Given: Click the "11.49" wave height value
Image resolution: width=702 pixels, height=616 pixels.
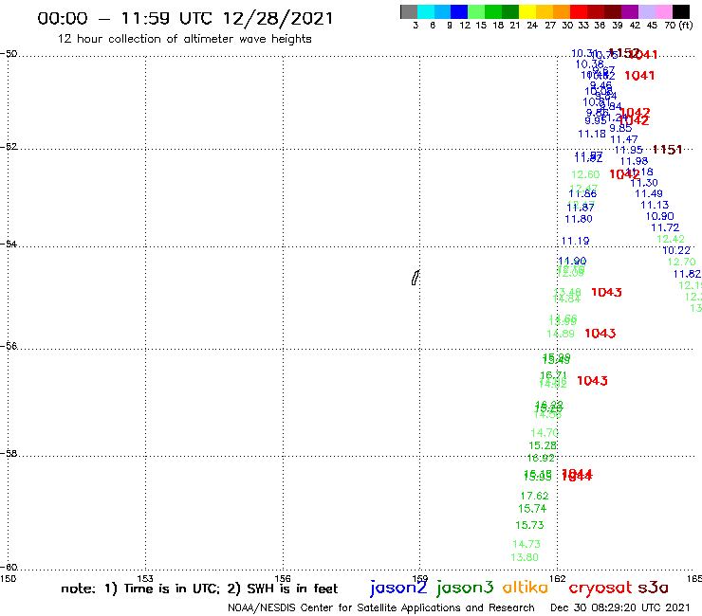Looking at the screenshot, I should pos(649,193).
